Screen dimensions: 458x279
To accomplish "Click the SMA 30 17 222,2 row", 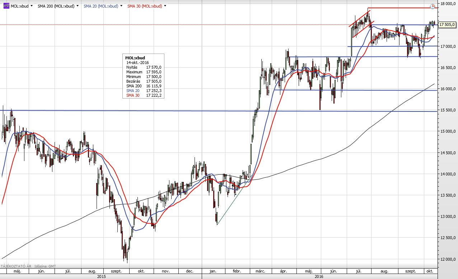I will [x=144, y=95].
